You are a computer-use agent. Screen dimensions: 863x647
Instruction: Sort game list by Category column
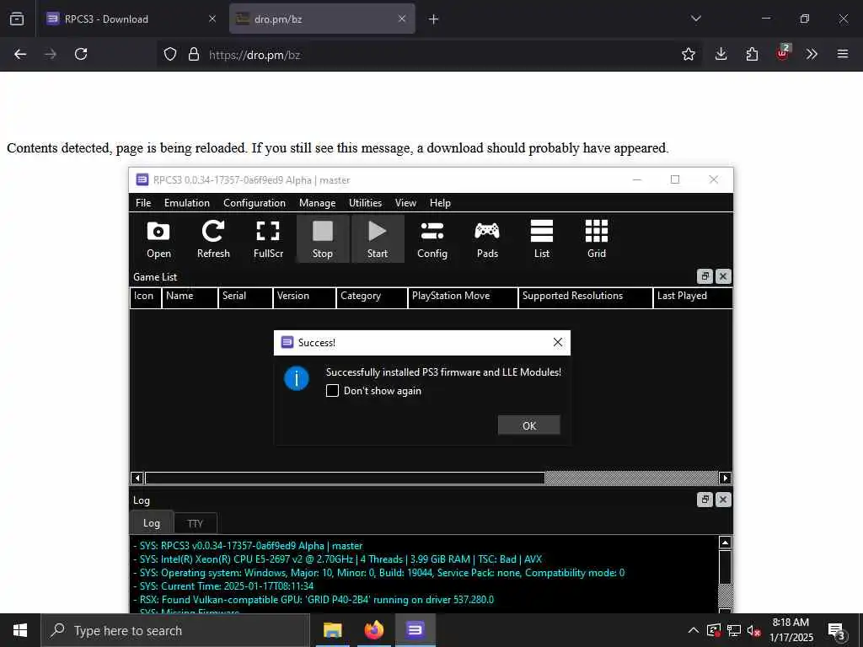coord(372,296)
